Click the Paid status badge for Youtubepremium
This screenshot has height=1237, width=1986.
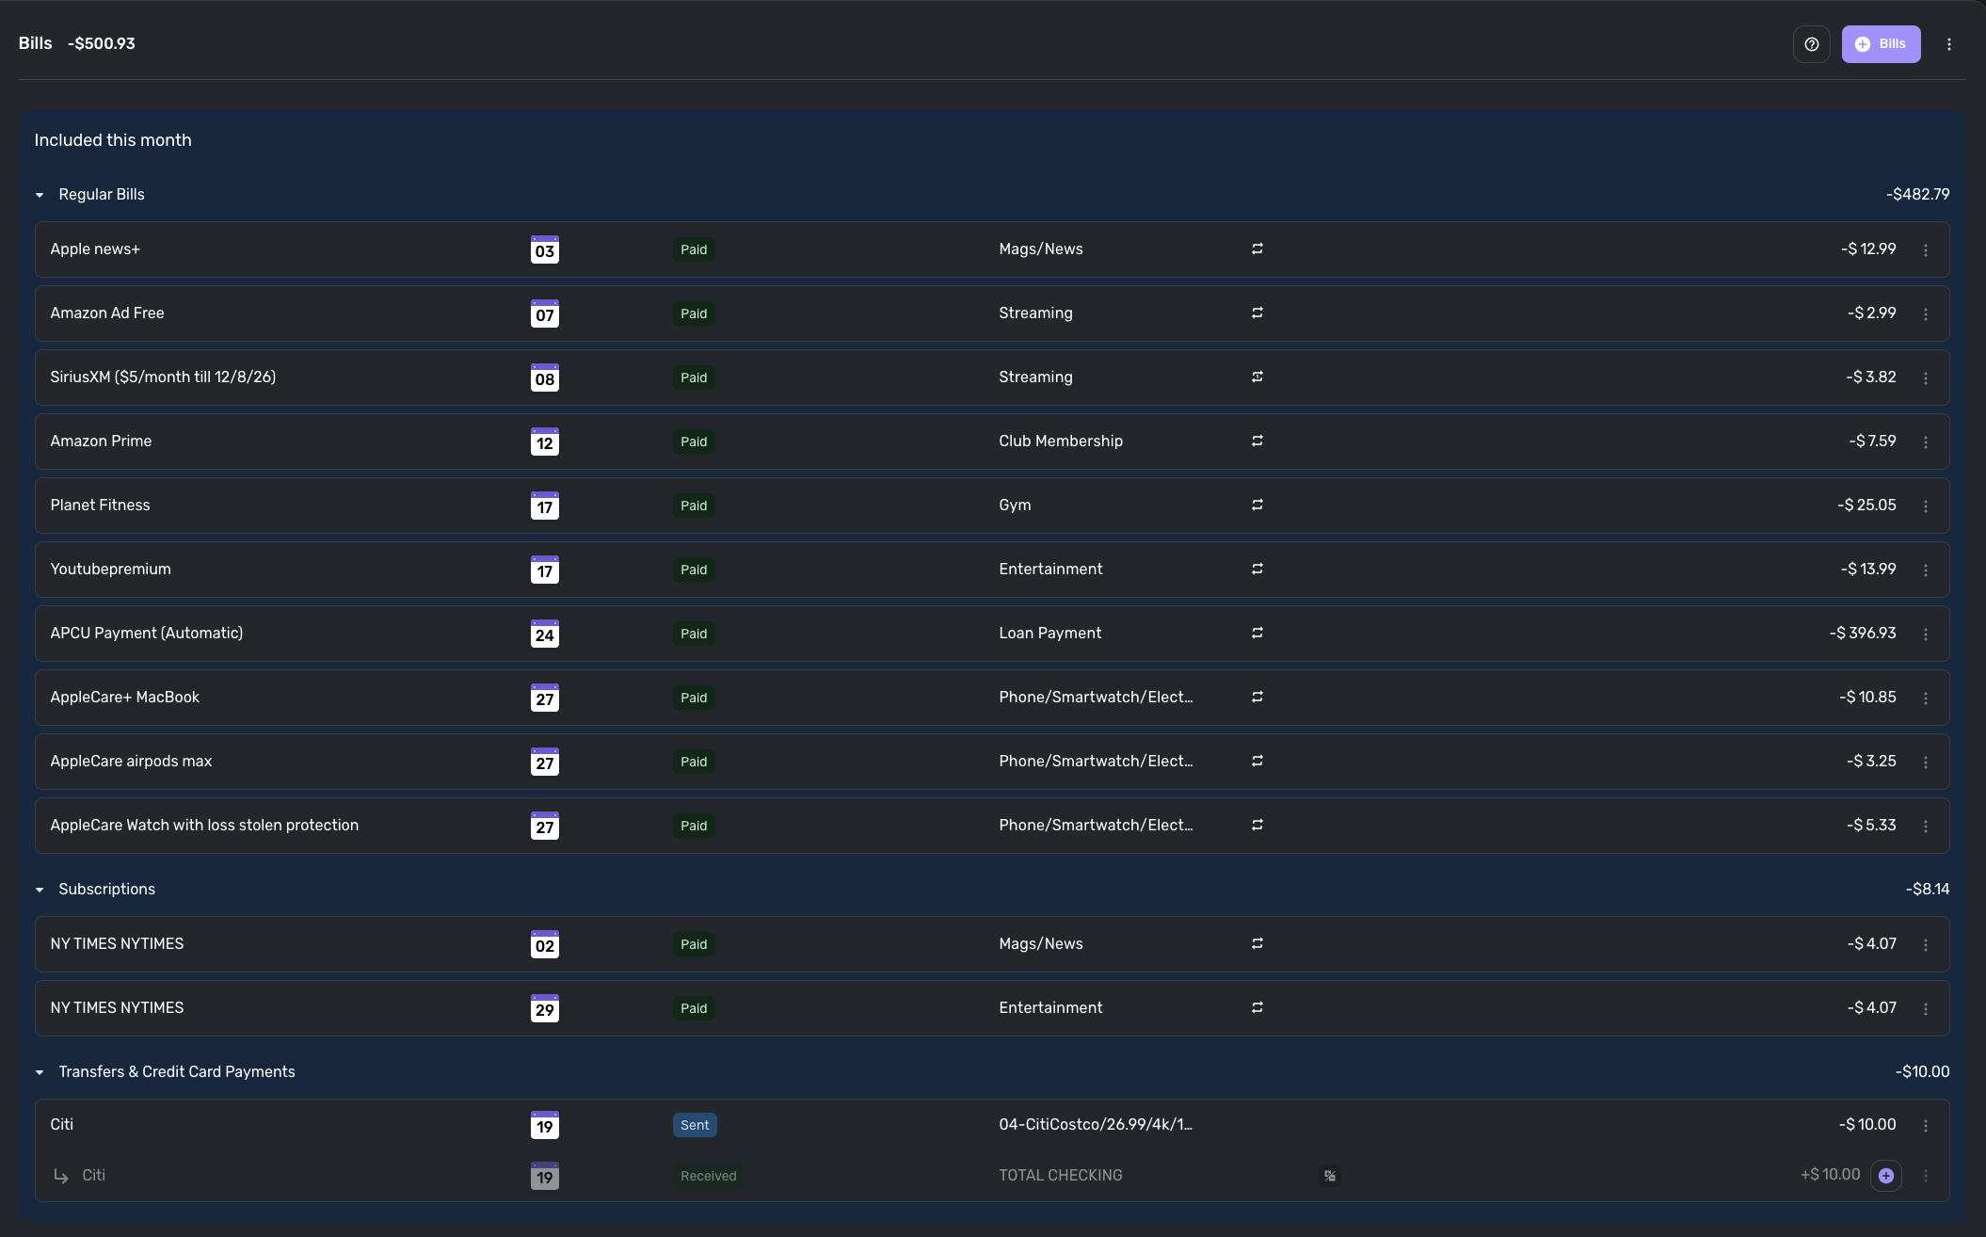point(694,570)
